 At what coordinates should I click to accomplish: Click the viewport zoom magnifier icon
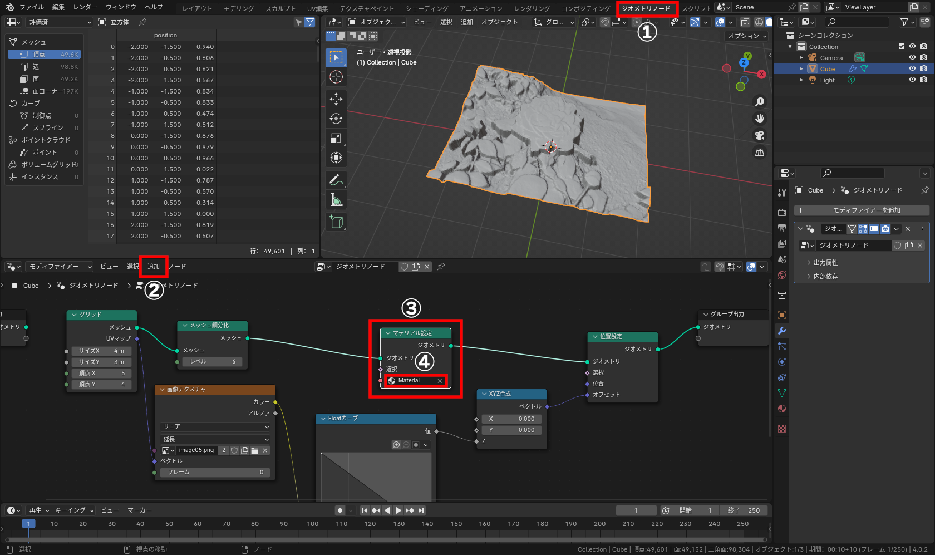coord(760,102)
